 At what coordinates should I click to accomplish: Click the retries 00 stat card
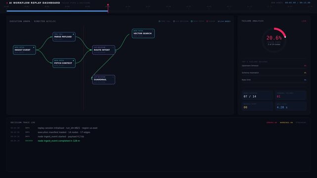[x=257, y=106]
